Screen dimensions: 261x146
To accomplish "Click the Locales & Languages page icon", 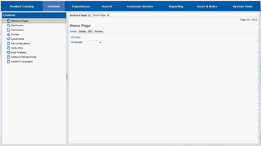I will pyautogui.click(x=8, y=61).
